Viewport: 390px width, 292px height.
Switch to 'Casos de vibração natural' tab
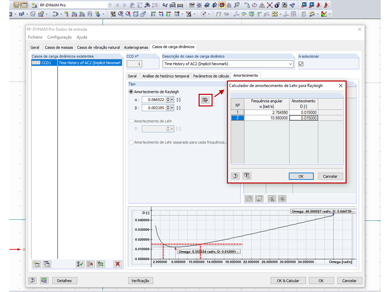[x=98, y=47]
